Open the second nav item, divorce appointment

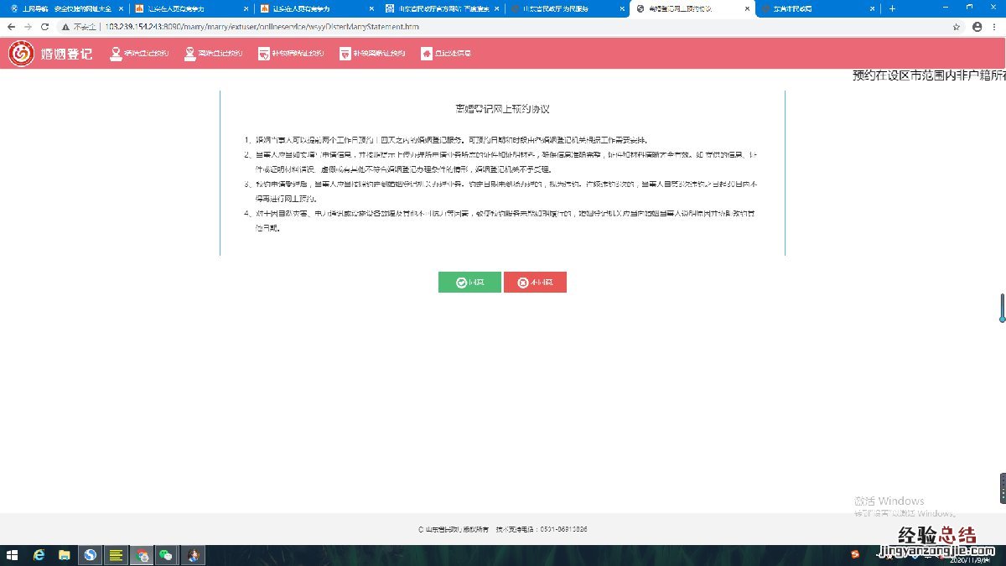[214, 54]
